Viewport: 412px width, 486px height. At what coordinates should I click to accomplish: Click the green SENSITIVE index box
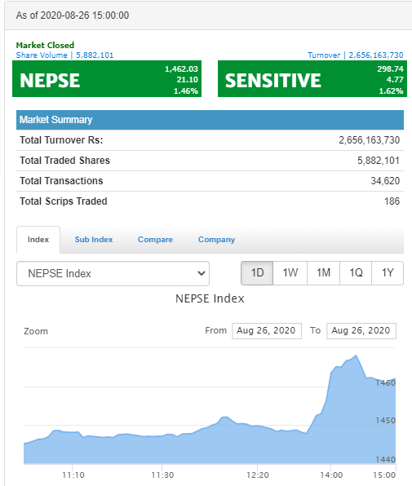click(312, 79)
